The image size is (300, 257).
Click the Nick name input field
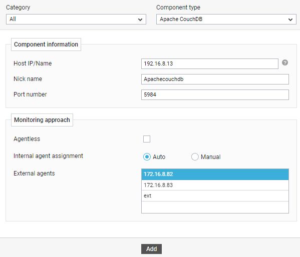(x=215, y=79)
